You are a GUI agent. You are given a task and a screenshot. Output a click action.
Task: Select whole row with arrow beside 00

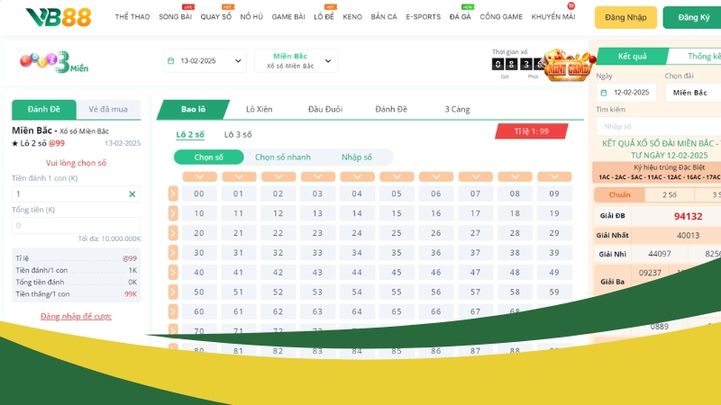pos(173,193)
